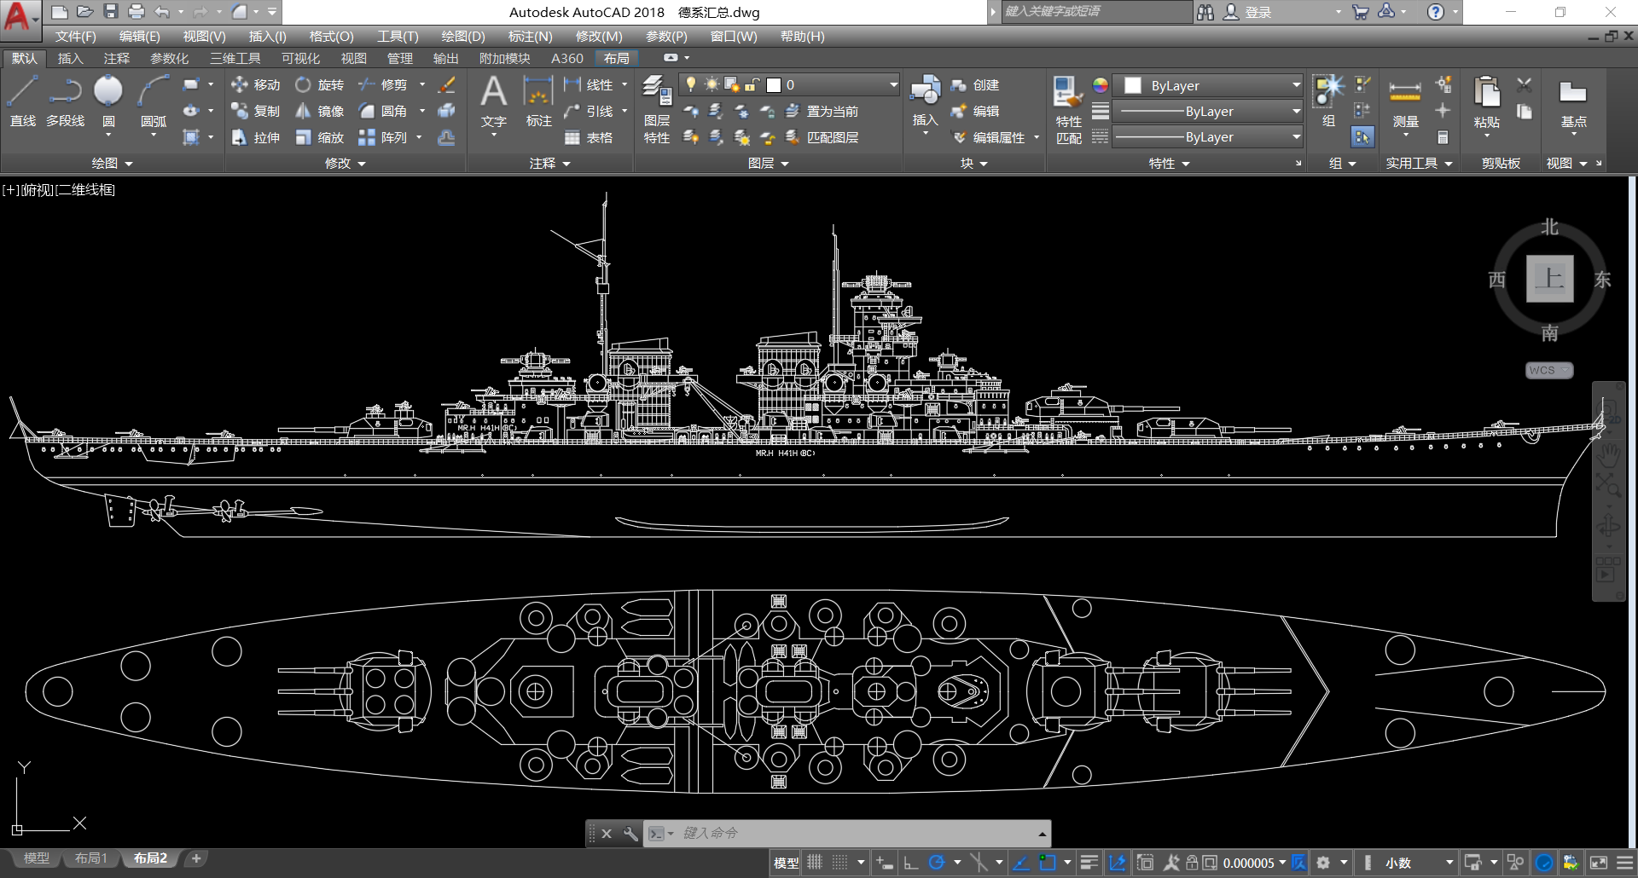Screen dimensions: 1638x878
Task: Open Layer Properties (图层特性)
Action: click(x=657, y=109)
